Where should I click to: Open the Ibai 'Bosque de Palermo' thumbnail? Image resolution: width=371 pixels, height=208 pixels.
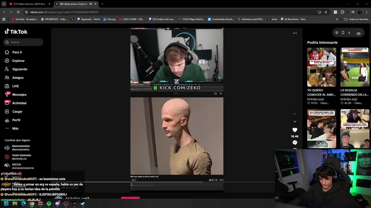click(x=322, y=129)
